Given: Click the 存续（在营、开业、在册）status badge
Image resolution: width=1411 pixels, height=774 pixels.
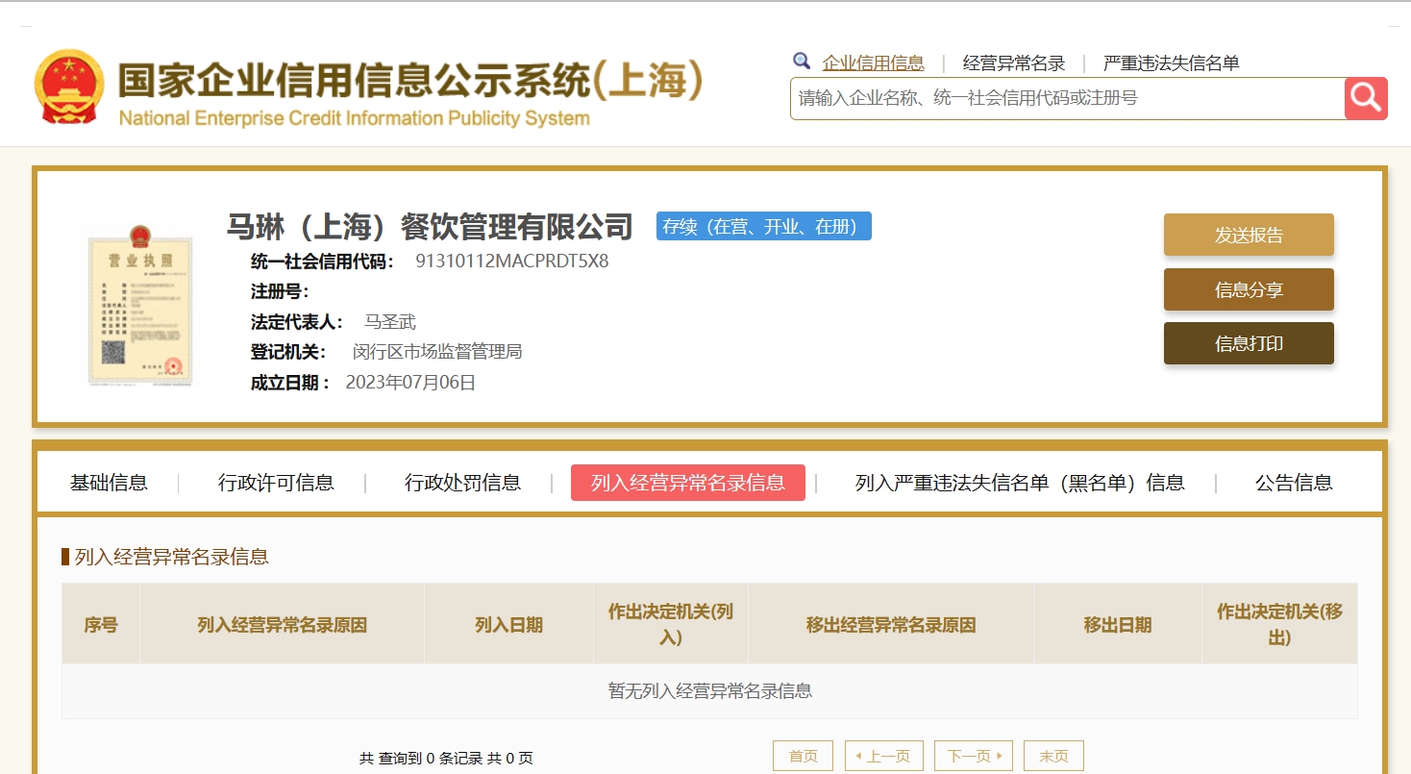Looking at the screenshot, I should coord(764,227).
